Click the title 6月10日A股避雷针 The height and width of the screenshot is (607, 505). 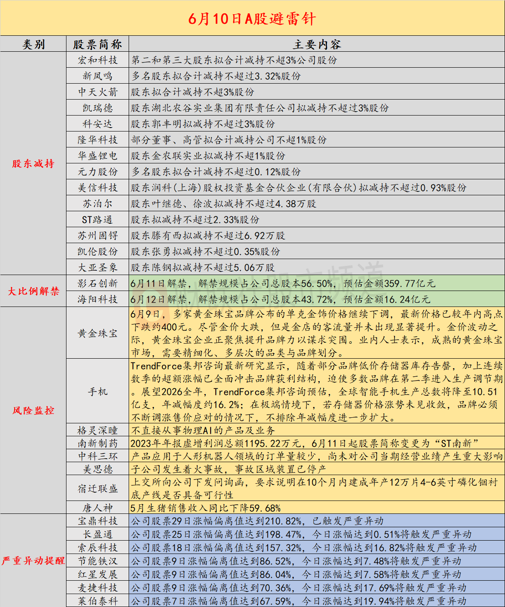tap(252, 19)
